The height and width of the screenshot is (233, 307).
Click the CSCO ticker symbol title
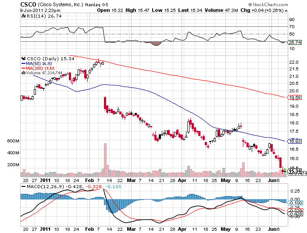29,4
